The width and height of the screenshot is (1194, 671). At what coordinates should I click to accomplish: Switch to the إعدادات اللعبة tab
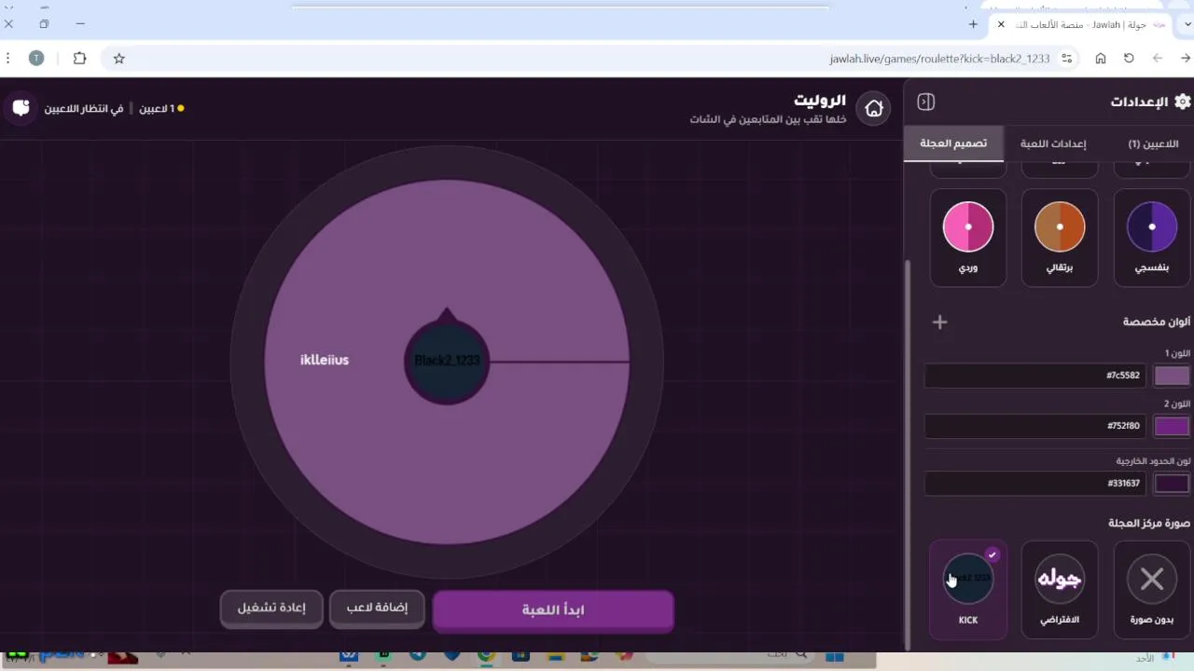(x=1052, y=144)
